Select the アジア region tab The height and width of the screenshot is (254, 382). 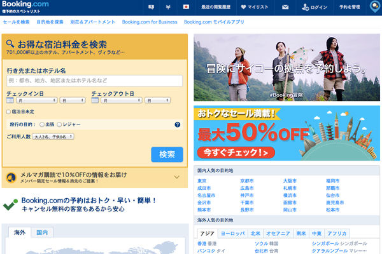click(207, 234)
